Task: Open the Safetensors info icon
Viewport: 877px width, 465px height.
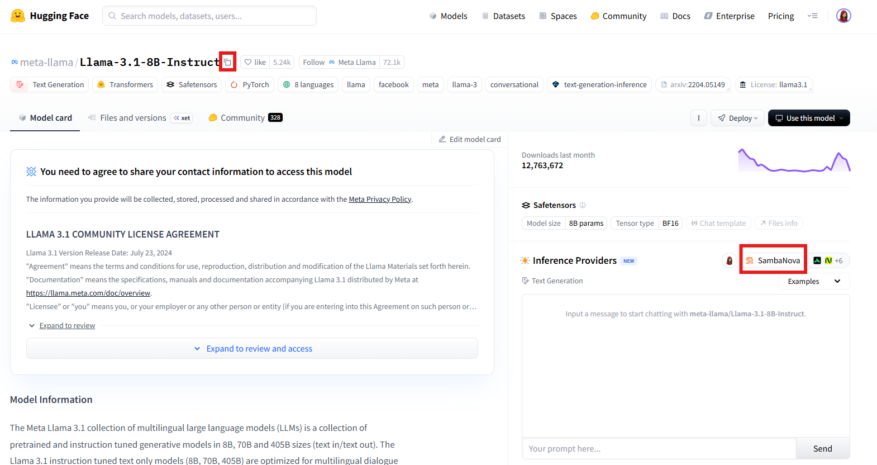Action: (583, 205)
